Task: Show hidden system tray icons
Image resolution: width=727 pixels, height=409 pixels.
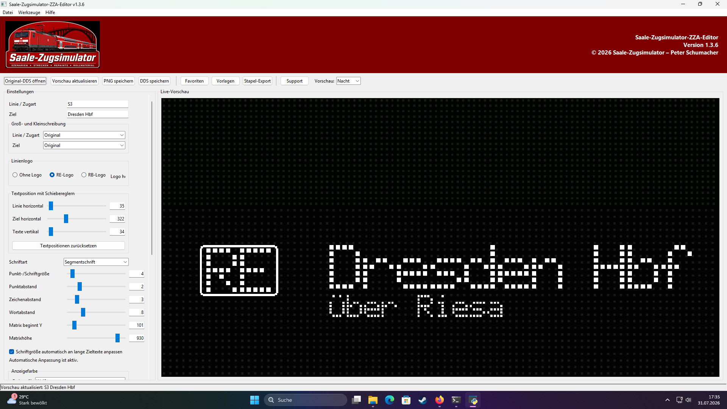Action: [668, 400]
